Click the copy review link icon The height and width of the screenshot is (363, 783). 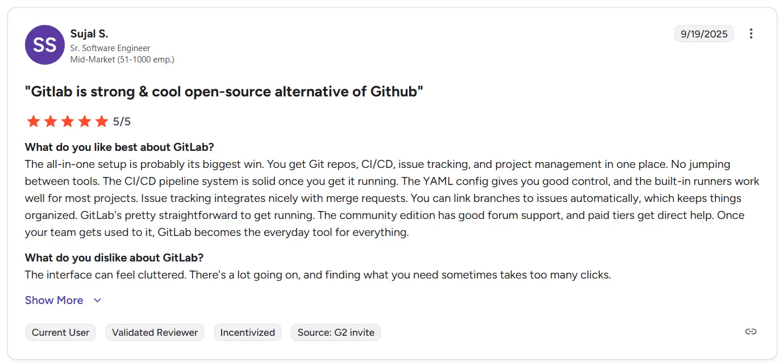click(751, 331)
